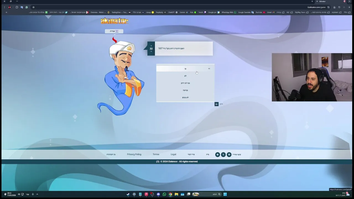The width and height of the screenshot is (354, 199).
Task: Choose "כנראה" (Probably) answer option
Action: pos(185,90)
